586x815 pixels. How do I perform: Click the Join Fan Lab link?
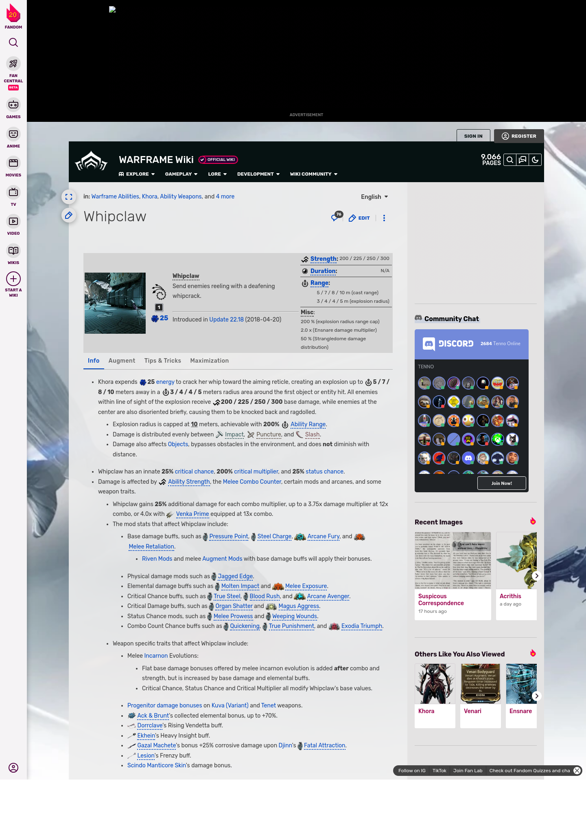(x=468, y=771)
